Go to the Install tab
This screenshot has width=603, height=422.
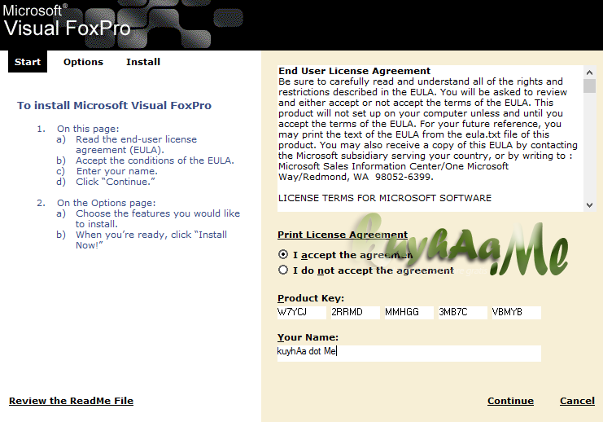click(143, 62)
